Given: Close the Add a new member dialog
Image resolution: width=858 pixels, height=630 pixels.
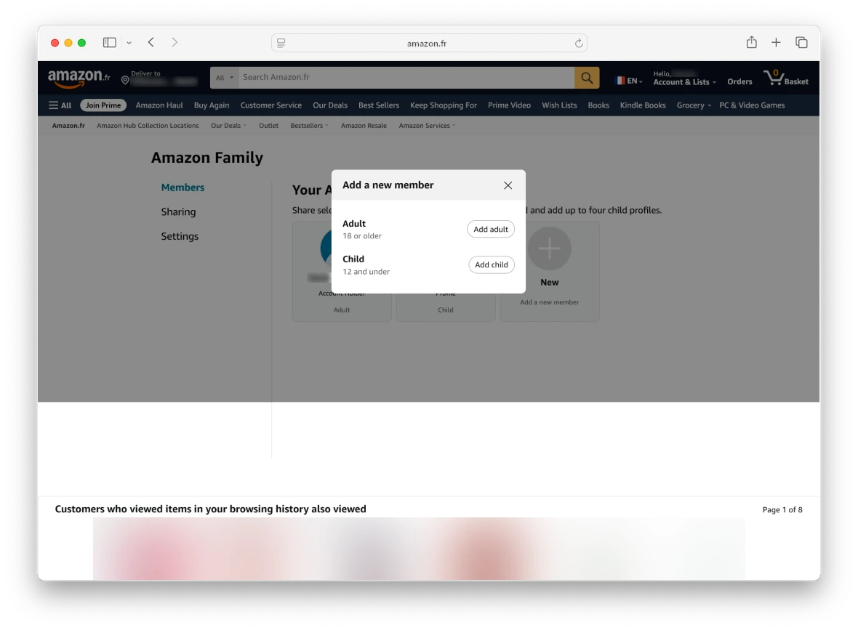Looking at the screenshot, I should 508,185.
